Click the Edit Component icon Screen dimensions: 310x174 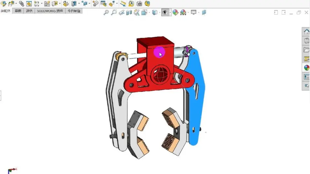point(3,3)
